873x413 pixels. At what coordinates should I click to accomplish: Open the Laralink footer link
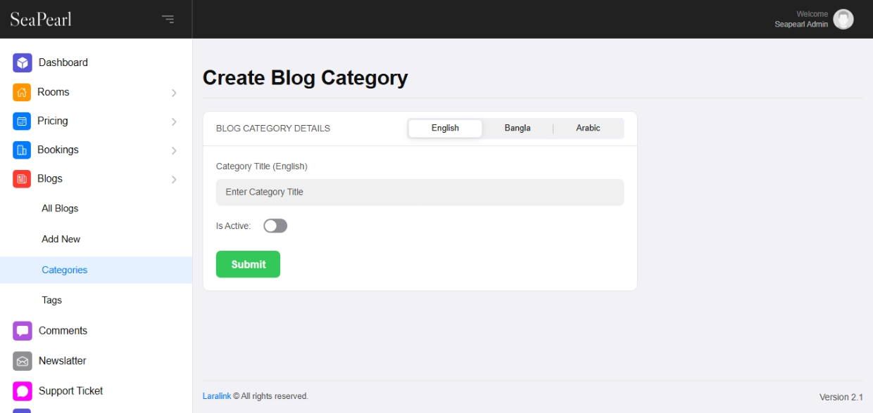pos(216,396)
